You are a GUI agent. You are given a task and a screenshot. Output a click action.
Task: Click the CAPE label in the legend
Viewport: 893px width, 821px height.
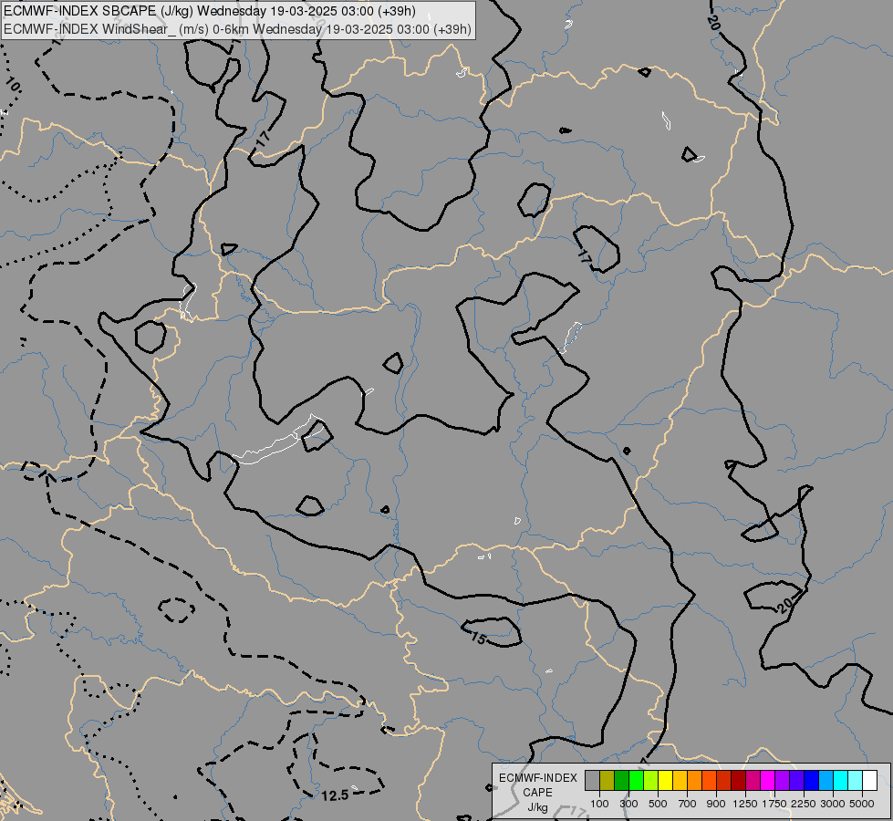(537, 793)
